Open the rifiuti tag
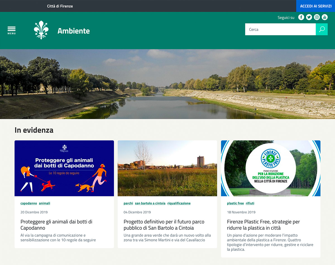The width and height of the screenshot is (335, 265). tap(250, 203)
